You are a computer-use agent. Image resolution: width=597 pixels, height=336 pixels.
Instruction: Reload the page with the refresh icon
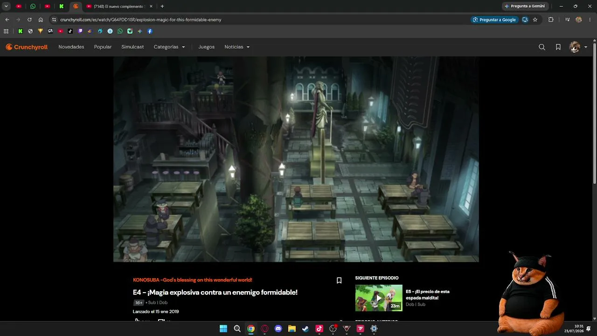pyautogui.click(x=29, y=20)
